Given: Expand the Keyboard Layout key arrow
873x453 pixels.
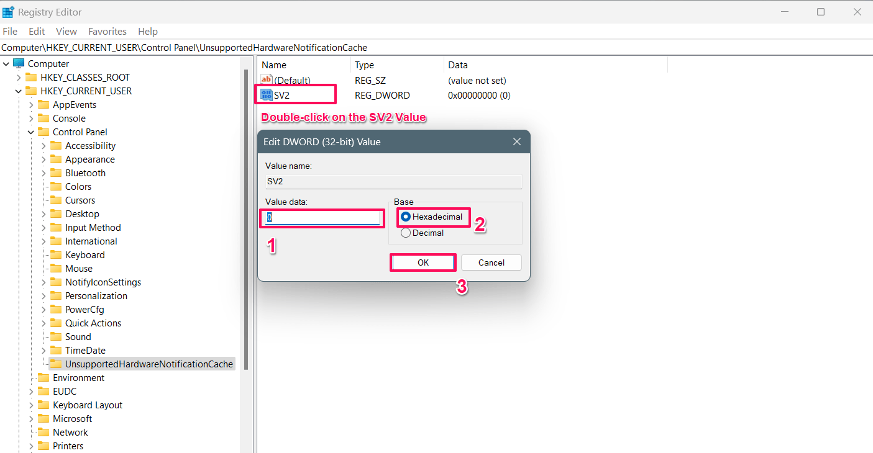Looking at the screenshot, I should pos(31,405).
